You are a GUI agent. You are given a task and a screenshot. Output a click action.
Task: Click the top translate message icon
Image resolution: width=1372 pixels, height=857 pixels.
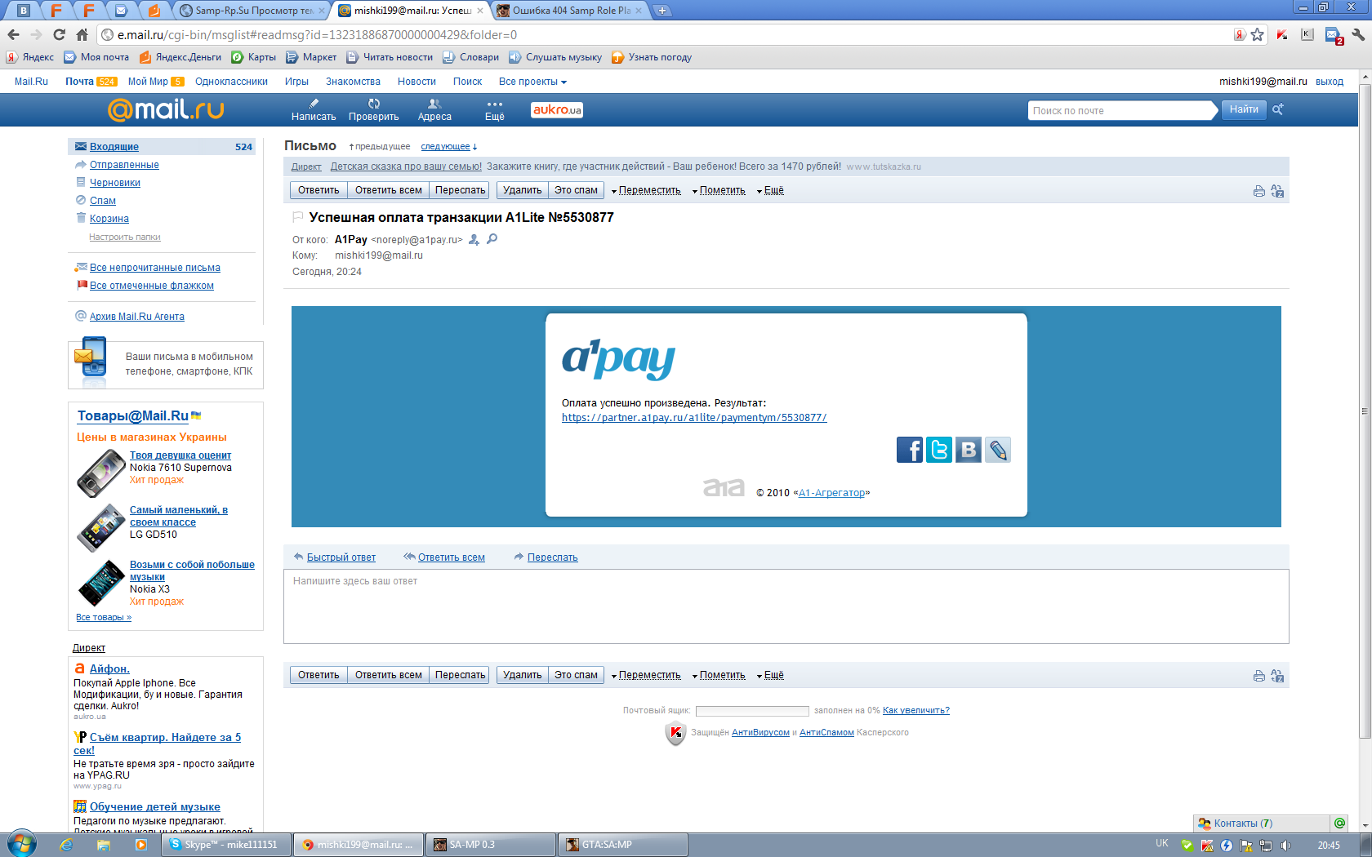click(x=1277, y=191)
